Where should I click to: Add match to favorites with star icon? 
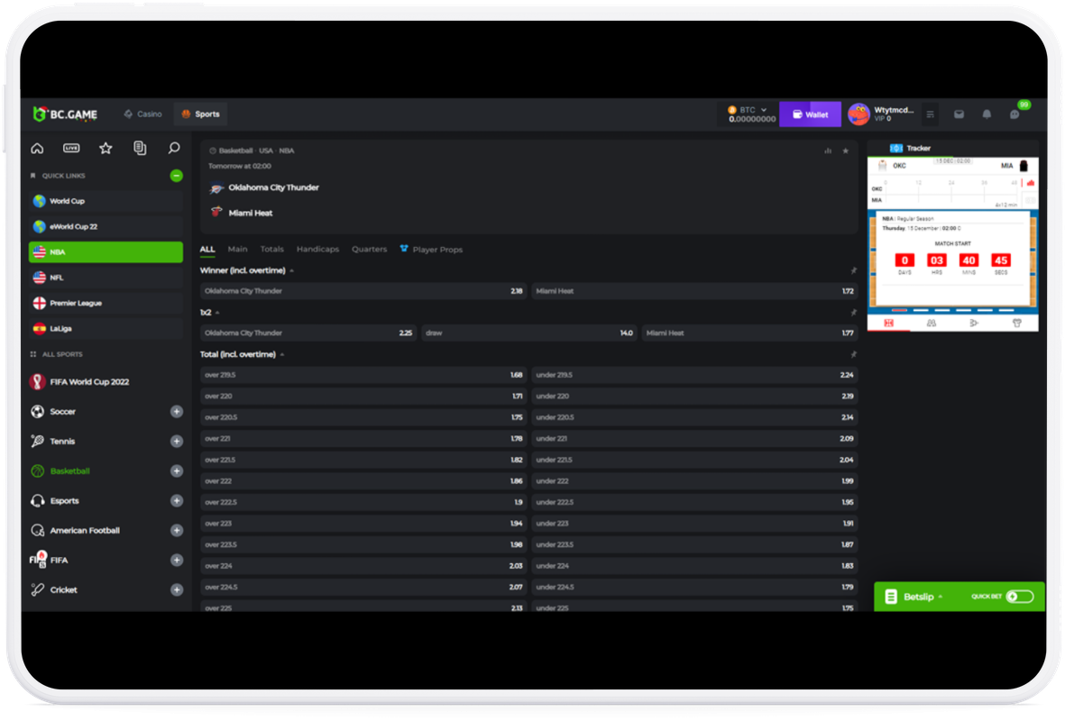point(845,151)
